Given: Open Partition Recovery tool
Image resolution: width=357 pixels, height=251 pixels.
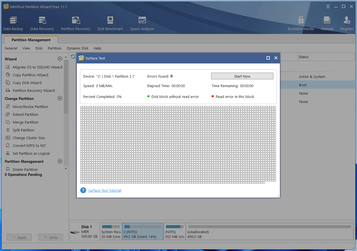Looking at the screenshot, I should click(x=75, y=23).
